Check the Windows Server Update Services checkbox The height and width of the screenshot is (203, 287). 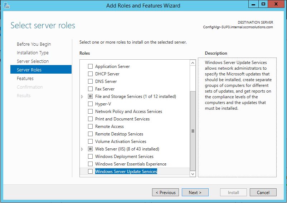pyautogui.click(x=90, y=172)
